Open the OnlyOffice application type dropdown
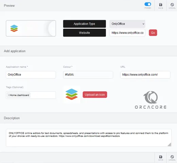This screenshot has width=177, height=163. (x=127, y=24)
